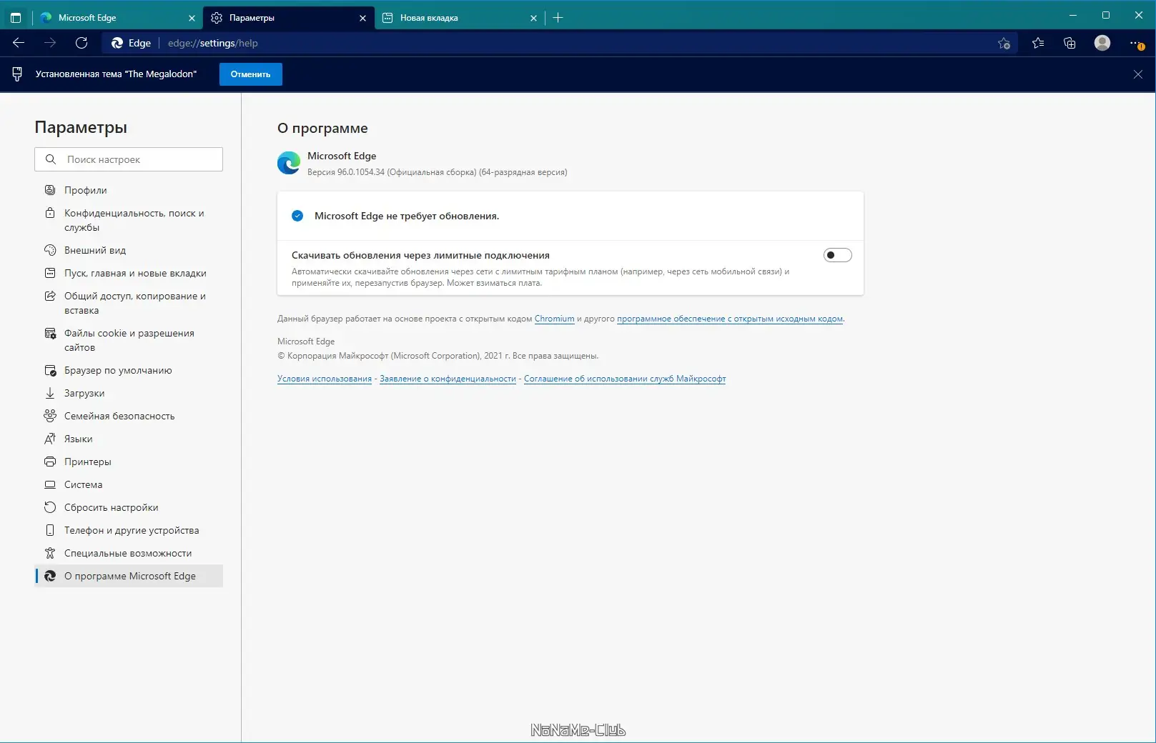1156x743 pixels.
Task: Toggle downloading updates over metered connections
Action: (838, 255)
